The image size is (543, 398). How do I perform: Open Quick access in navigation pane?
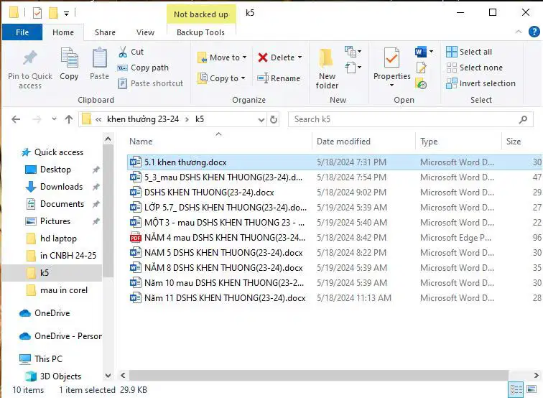tap(52, 152)
